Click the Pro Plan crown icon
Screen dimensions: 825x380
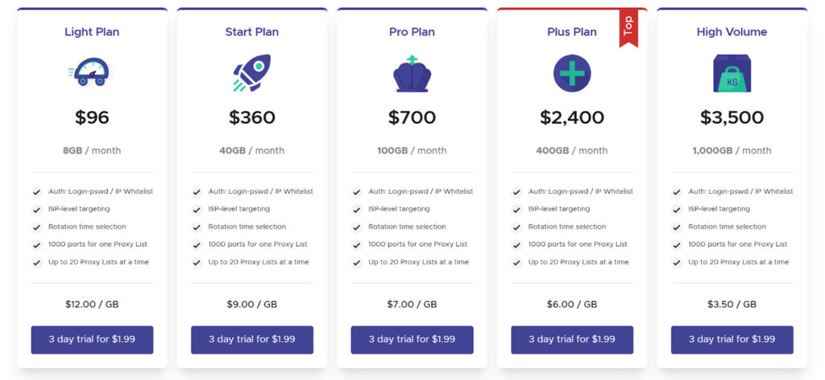[x=412, y=73]
